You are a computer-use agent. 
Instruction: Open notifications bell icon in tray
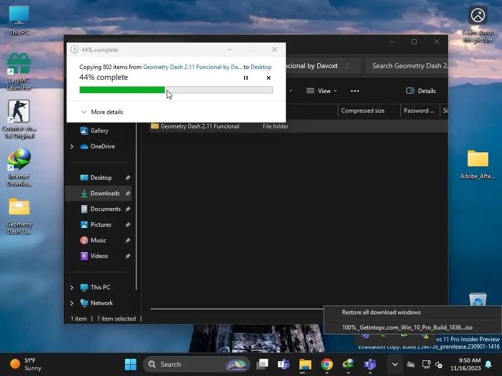coord(489,364)
